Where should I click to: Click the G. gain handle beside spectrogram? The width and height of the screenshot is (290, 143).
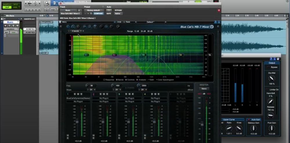click(x=210, y=55)
